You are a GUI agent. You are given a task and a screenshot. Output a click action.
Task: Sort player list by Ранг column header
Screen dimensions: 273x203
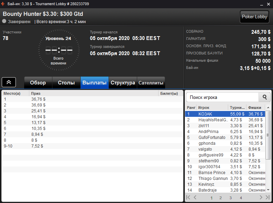(x=191, y=108)
